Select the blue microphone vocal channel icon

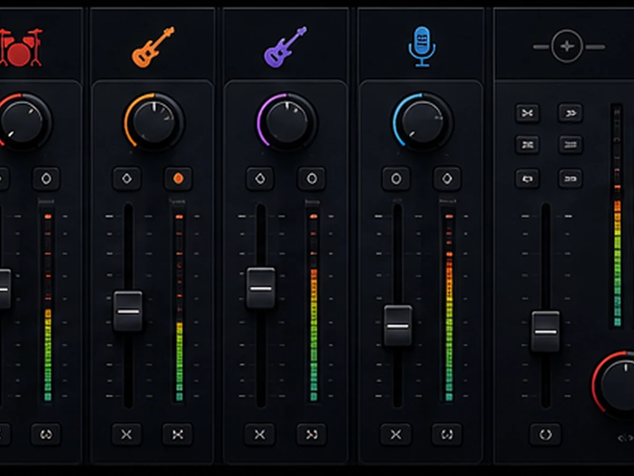(x=422, y=47)
